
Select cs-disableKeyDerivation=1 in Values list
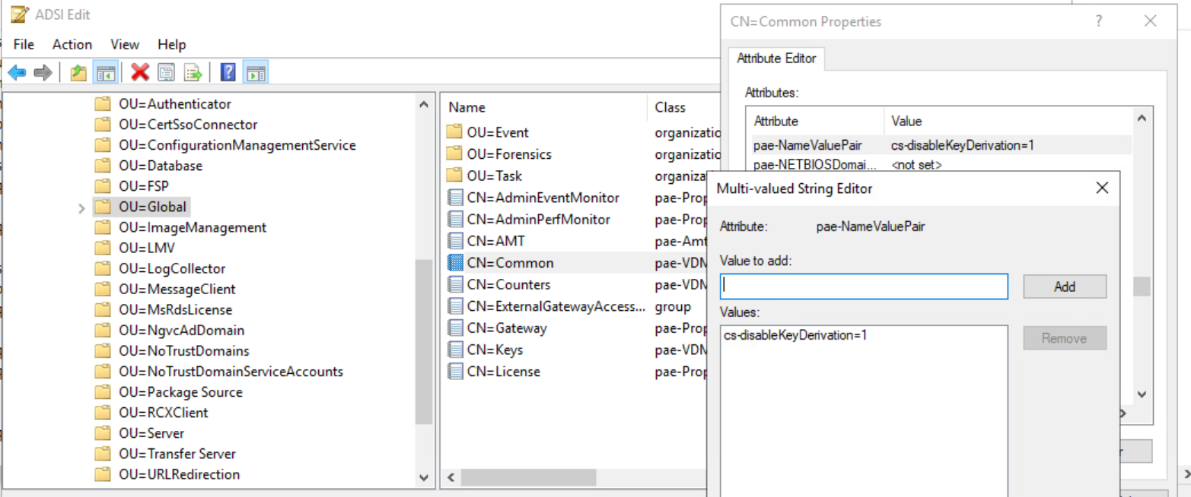tap(795, 334)
